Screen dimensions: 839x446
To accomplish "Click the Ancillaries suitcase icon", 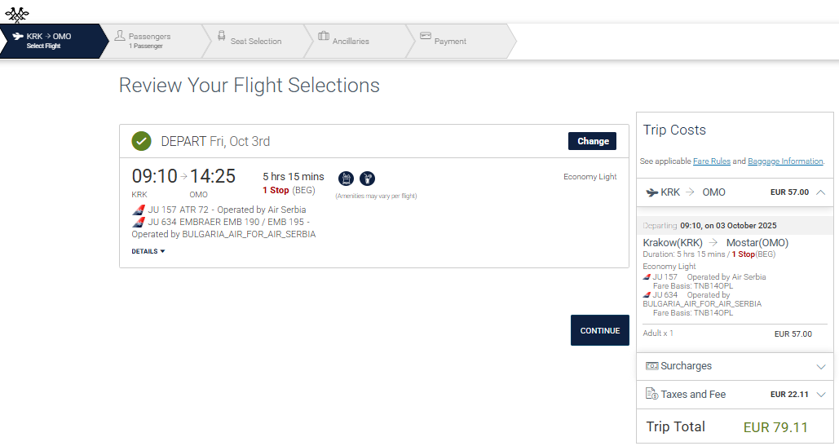I will click(324, 36).
